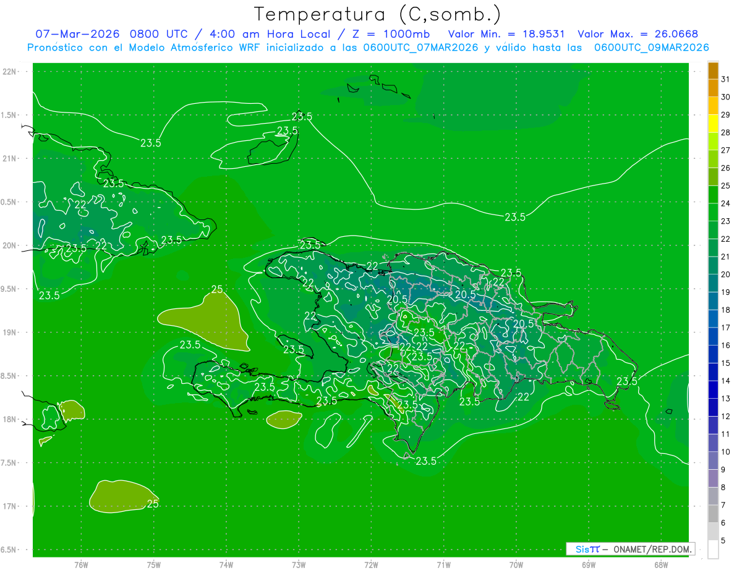
Task: Click the 'Temperatura (C,somb.)' map title
Action: (378, 15)
